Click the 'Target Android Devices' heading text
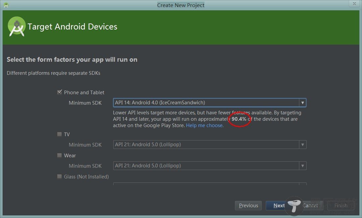 pyautogui.click(x=72, y=27)
